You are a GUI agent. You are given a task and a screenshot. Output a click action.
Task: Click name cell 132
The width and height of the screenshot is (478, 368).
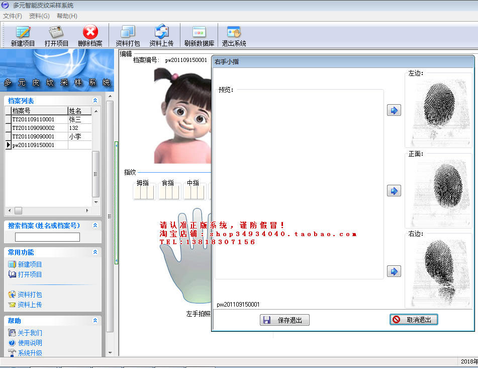[79, 128]
